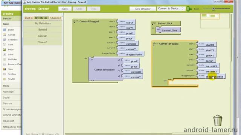Click the Blocks Editor window title icon
This screenshot has width=241, height=135.
[24, 2]
